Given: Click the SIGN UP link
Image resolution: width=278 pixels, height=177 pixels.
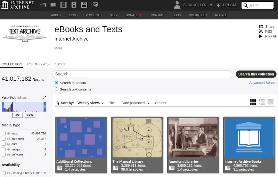Looking at the screenshot, I should point(190,5).
